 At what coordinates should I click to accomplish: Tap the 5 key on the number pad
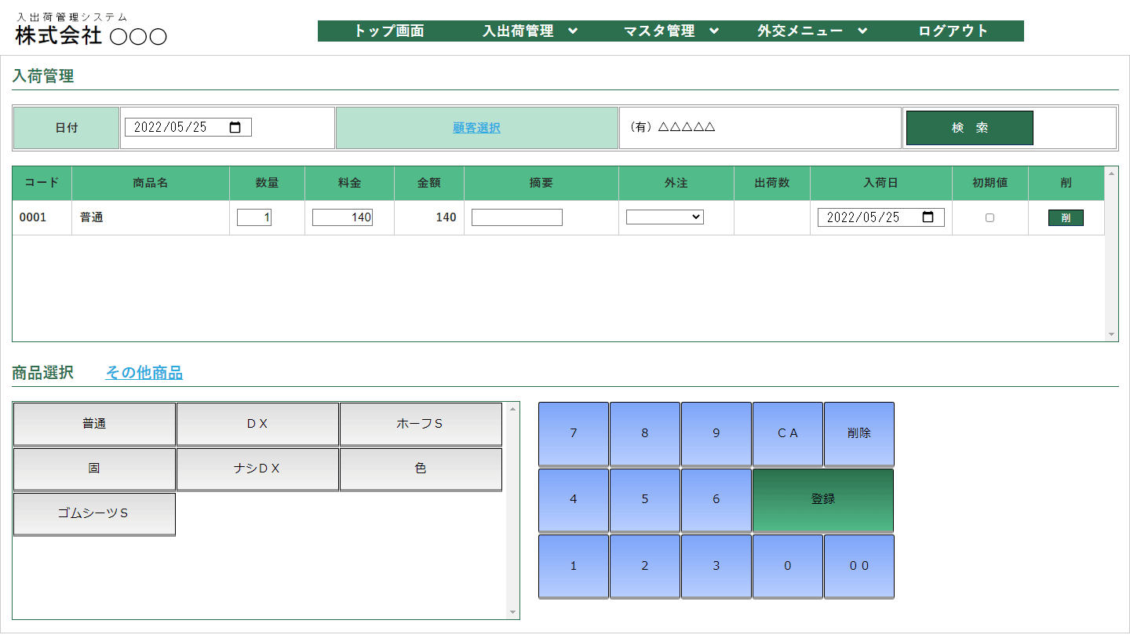coord(644,499)
